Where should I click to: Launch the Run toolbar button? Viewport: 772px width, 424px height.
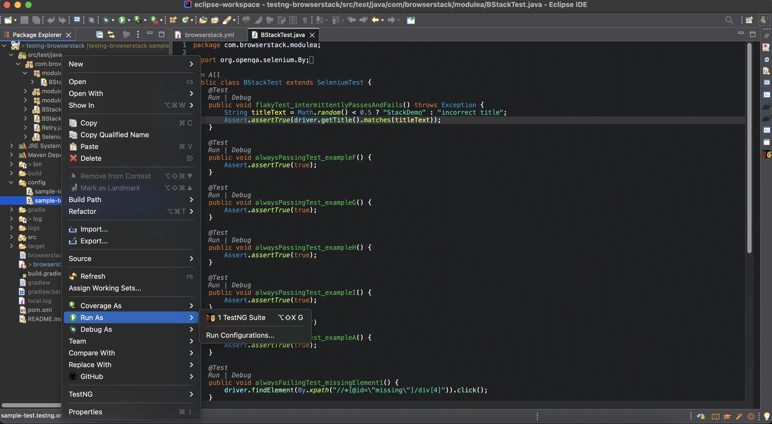(122, 20)
